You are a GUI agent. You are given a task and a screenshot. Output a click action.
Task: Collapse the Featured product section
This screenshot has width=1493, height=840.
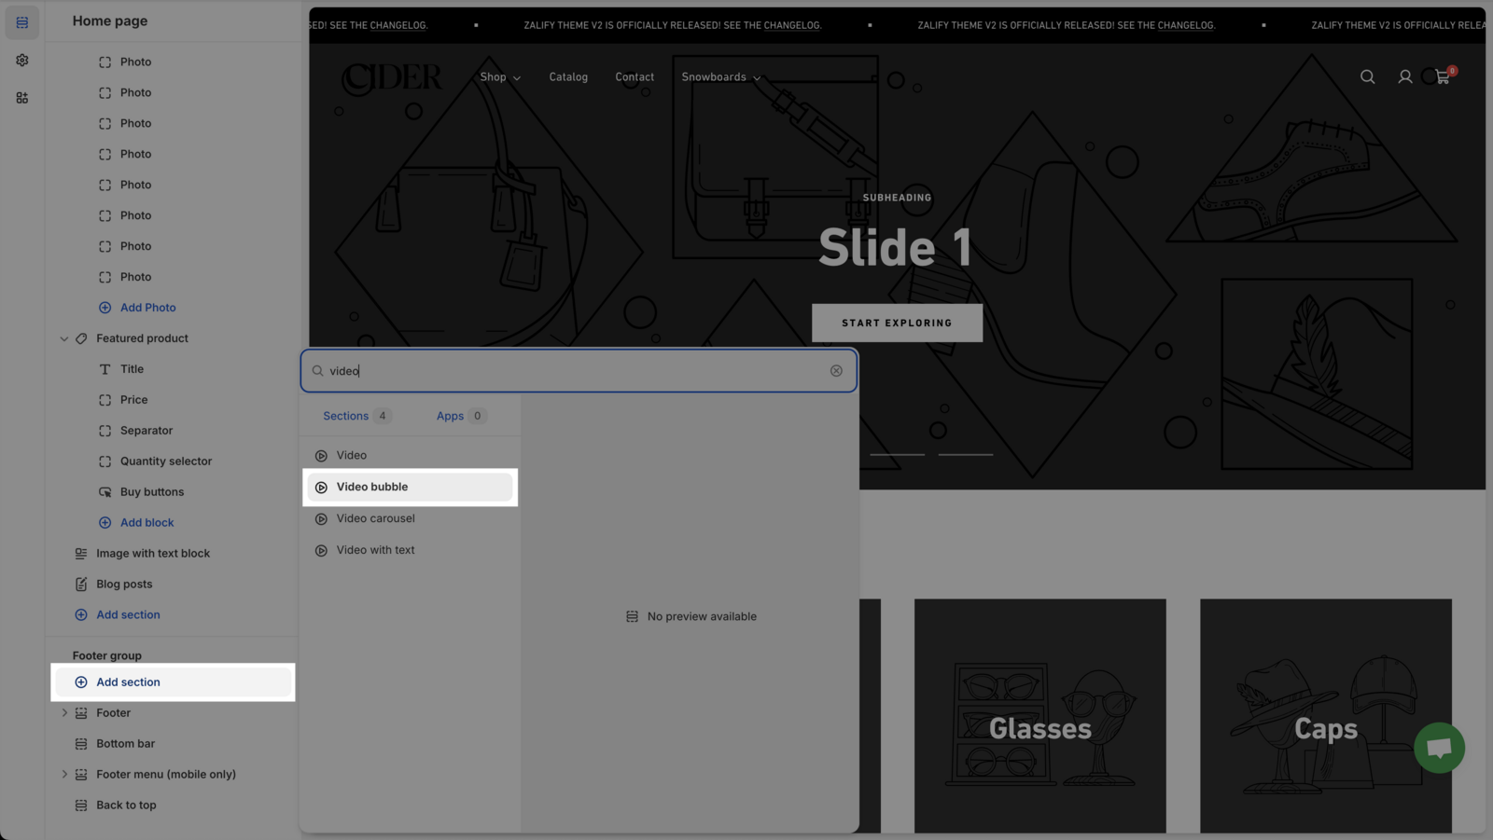coord(64,338)
